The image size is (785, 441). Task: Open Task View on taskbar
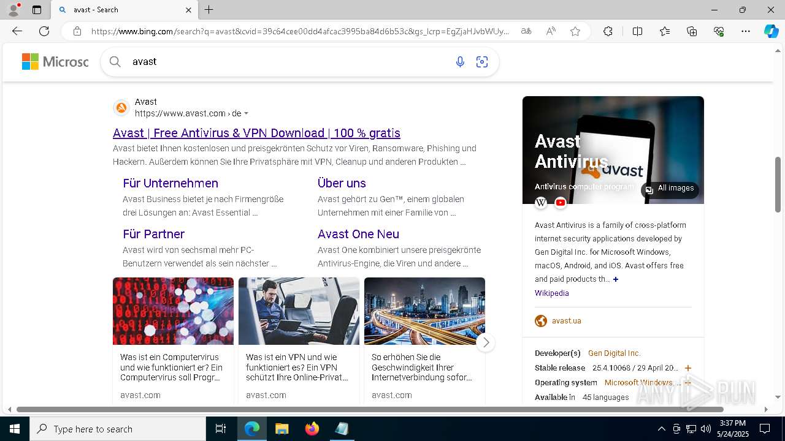[x=221, y=429]
